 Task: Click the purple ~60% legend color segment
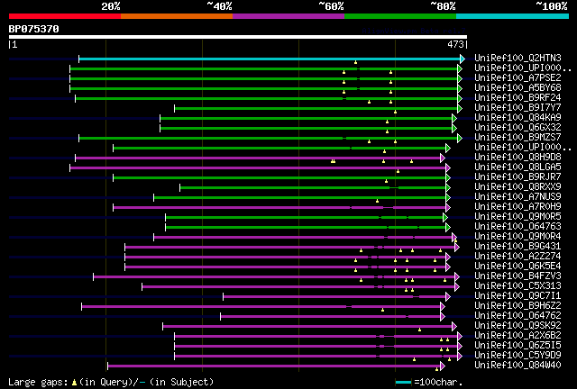[288, 16]
